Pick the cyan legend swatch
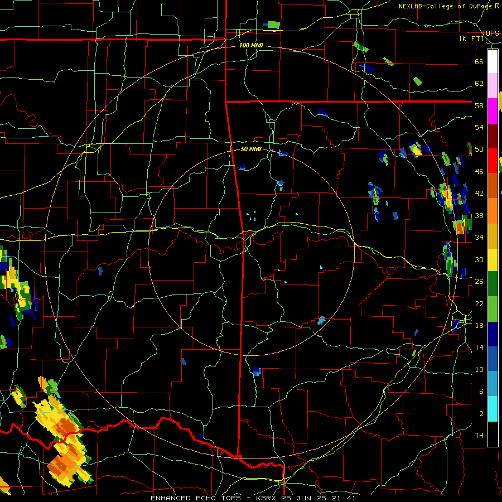The image size is (502, 502). point(493,409)
